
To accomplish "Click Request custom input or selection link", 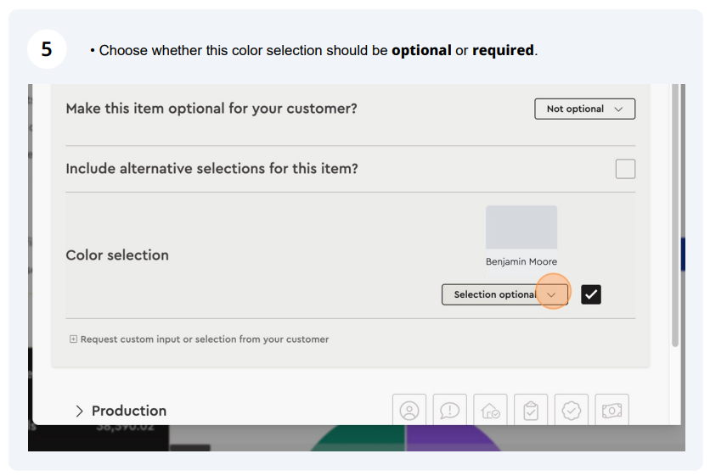I will (205, 339).
